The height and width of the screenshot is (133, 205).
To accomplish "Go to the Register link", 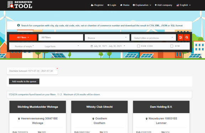I will click(x=97, y=5).
